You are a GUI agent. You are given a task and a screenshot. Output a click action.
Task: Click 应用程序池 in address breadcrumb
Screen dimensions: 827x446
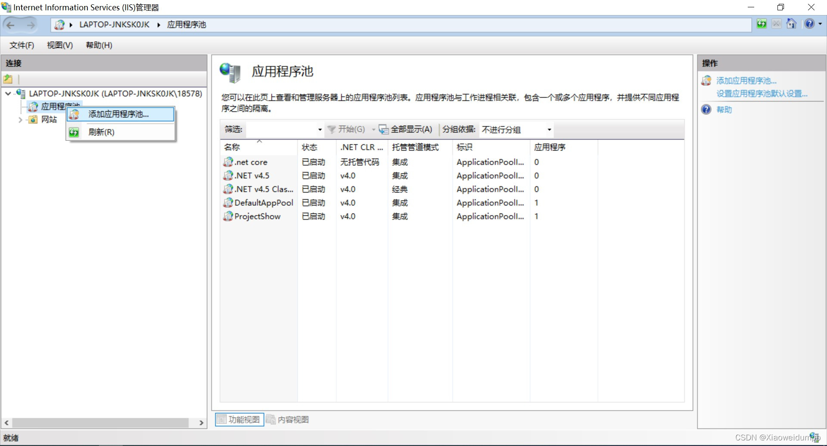187,25
